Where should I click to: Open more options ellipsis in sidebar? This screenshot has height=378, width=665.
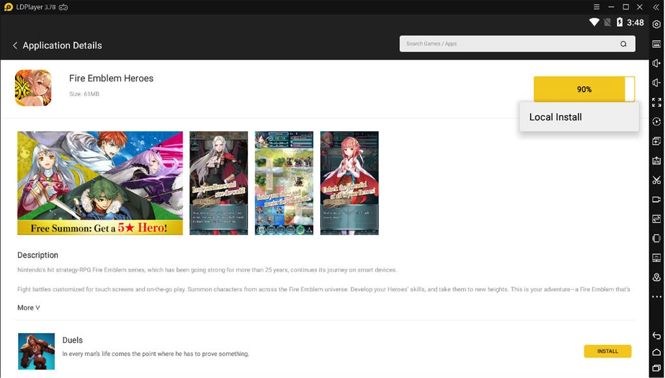pyautogui.click(x=657, y=297)
